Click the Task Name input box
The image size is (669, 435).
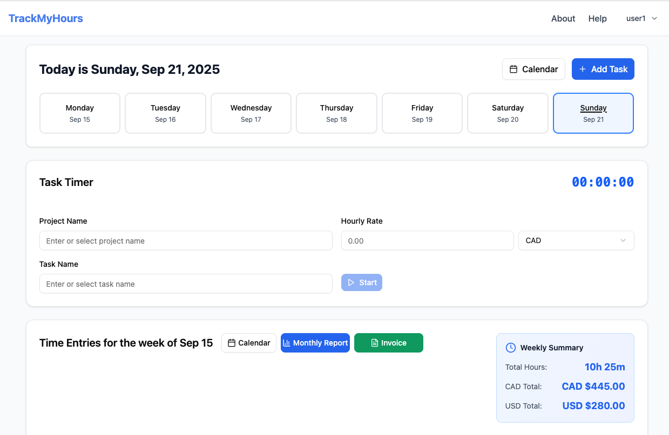pos(186,284)
